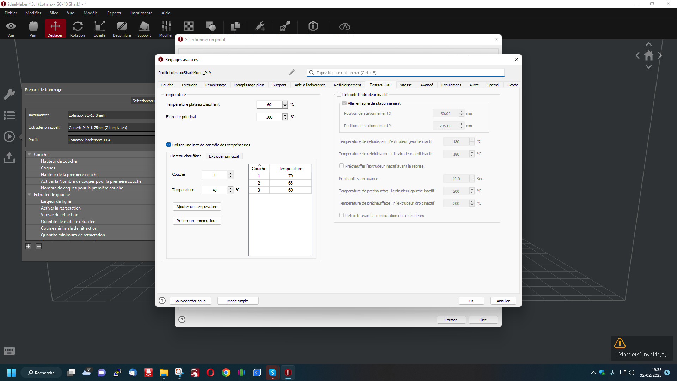The image size is (677, 381).
Task: Focus the profile settings search field
Action: point(405,72)
